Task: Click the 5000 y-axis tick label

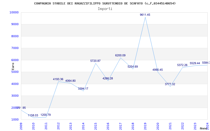Action: click(x=15, y=72)
